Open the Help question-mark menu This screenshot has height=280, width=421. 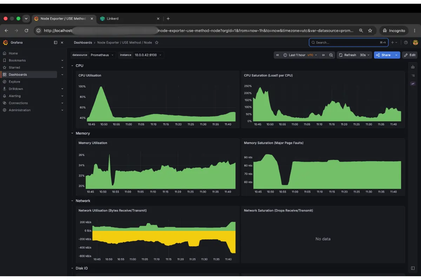[x=406, y=43]
